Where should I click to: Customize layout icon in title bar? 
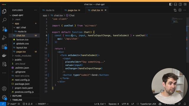[x=185, y=4]
